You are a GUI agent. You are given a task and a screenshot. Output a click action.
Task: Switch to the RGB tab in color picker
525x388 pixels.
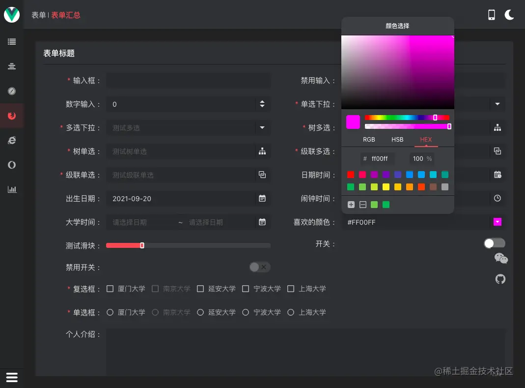[x=369, y=139]
